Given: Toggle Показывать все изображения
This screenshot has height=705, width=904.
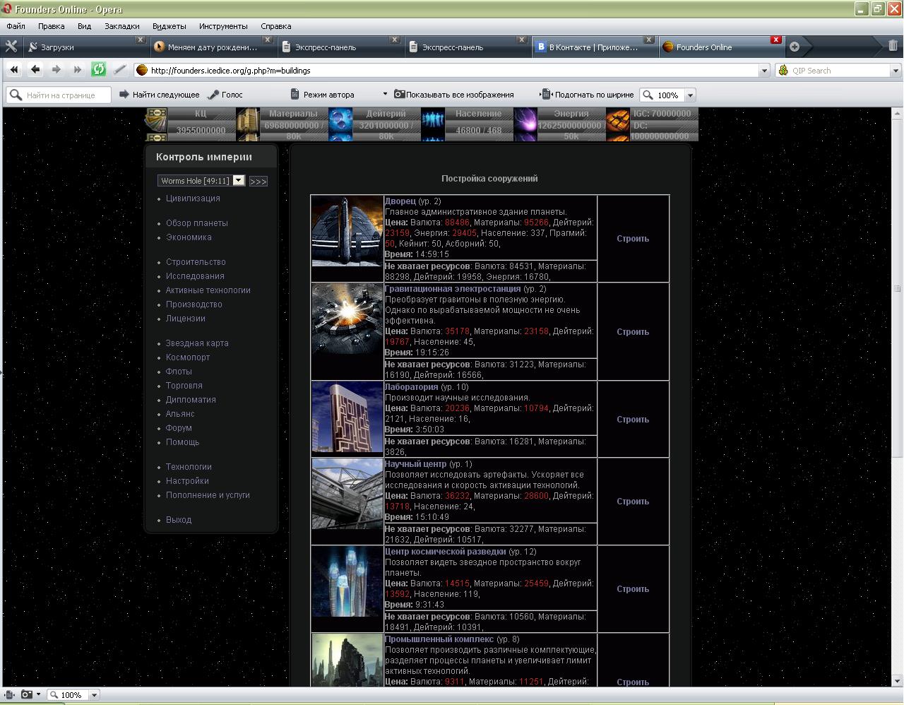Looking at the screenshot, I should point(453,95).
